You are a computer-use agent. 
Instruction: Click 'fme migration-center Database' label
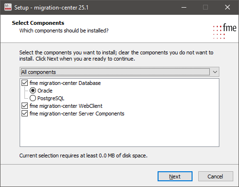(x=65, y=83)
